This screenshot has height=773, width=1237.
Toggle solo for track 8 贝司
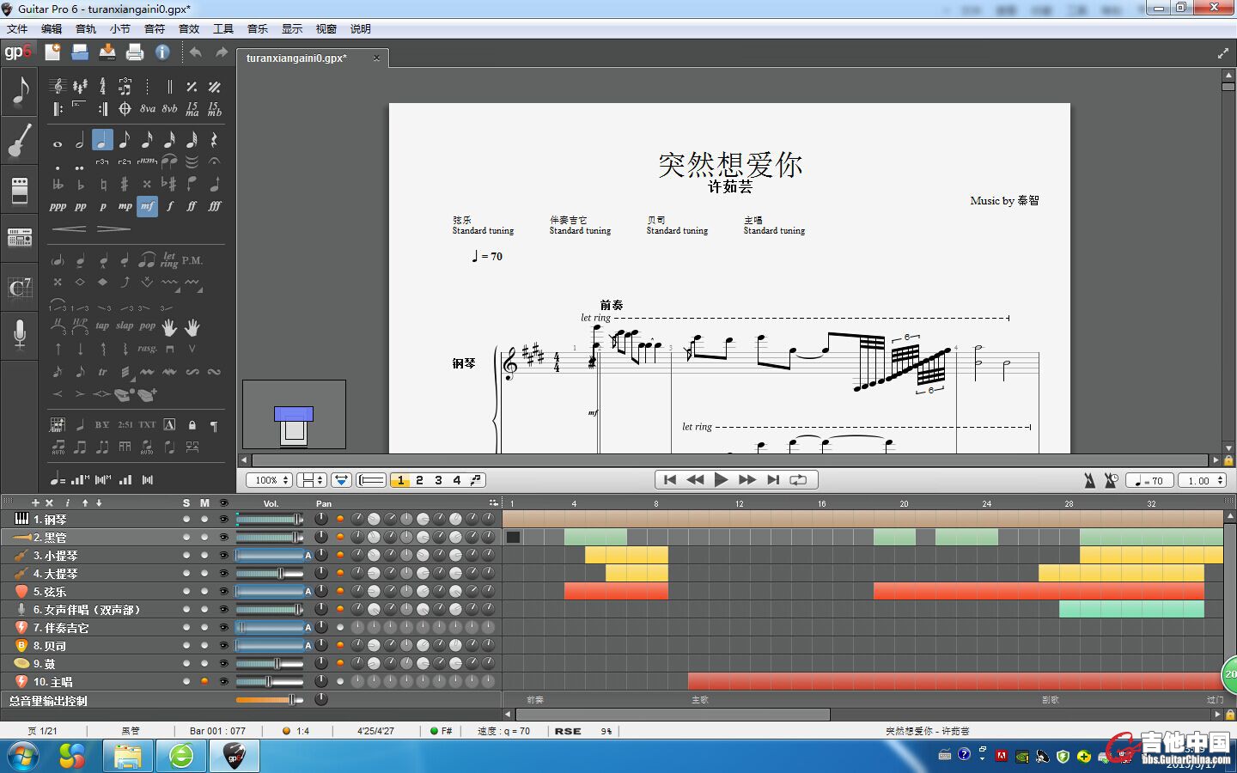point(186,646)
